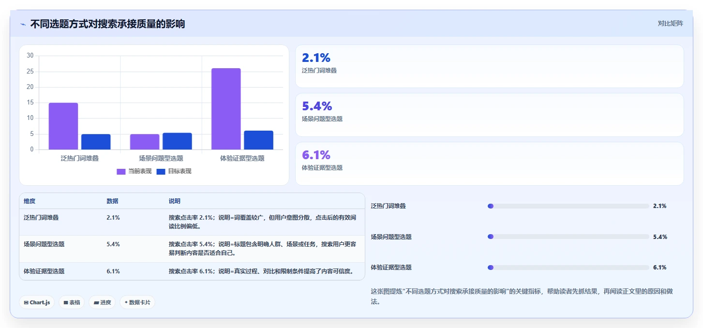Click the 6.1% value after the progress bar
703x328 pixels.
pos(660,268)
